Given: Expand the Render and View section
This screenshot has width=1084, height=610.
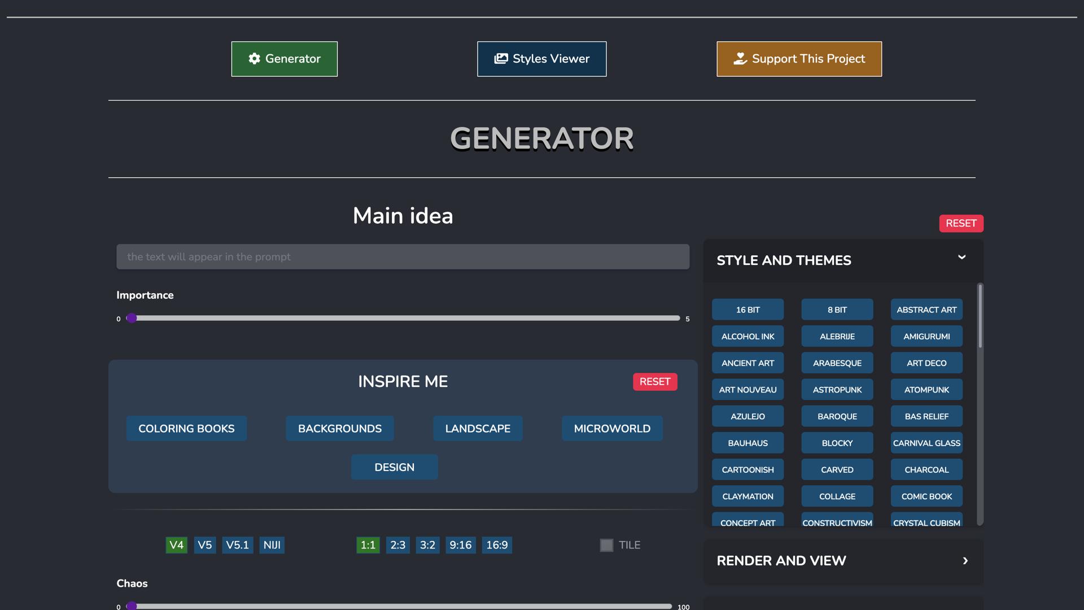Looking at the screenshot, I should coord(965,561).
